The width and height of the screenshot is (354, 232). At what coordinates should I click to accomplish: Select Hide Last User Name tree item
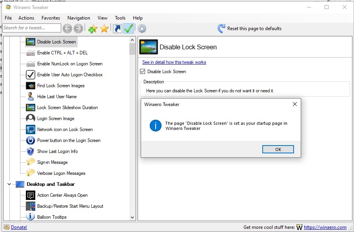coord(57,97)
